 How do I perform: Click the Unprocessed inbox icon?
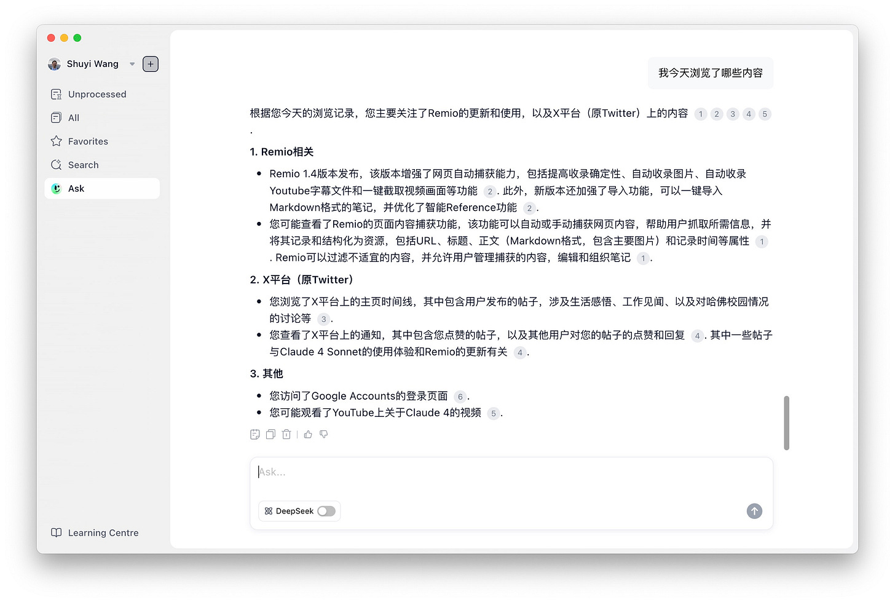click(x=56, y=94)
